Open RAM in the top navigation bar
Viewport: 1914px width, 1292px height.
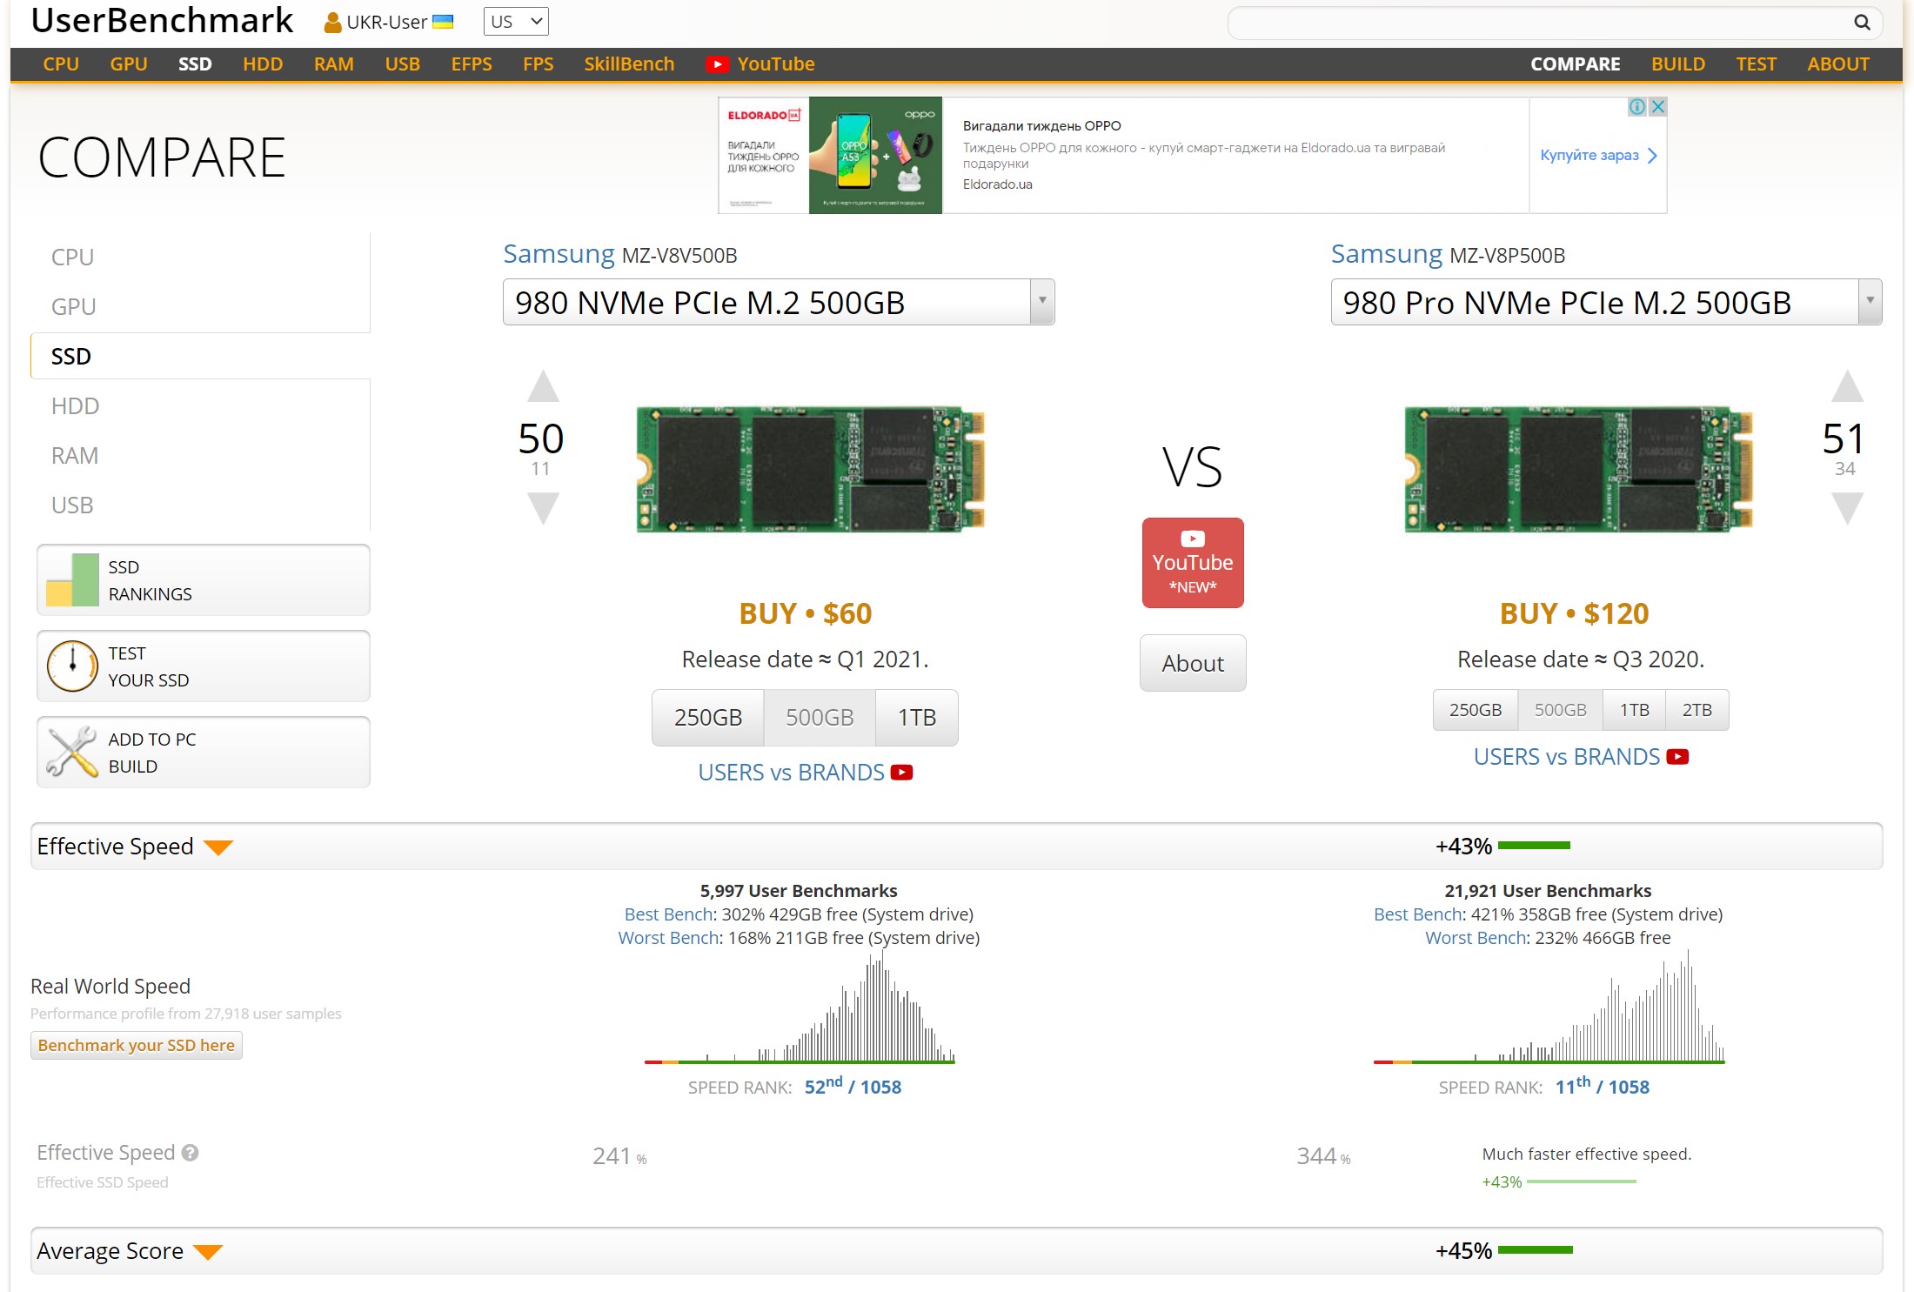tap(334, 64)
